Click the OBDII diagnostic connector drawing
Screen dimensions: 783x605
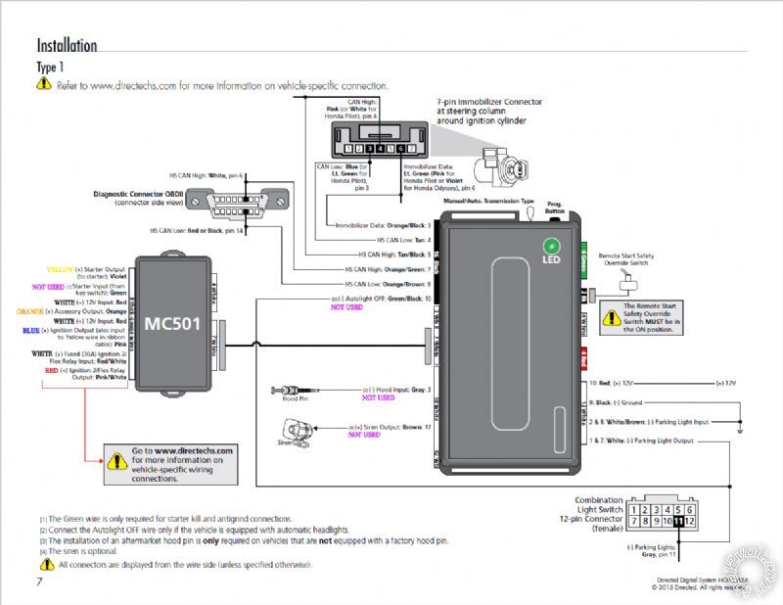point(238,202)
